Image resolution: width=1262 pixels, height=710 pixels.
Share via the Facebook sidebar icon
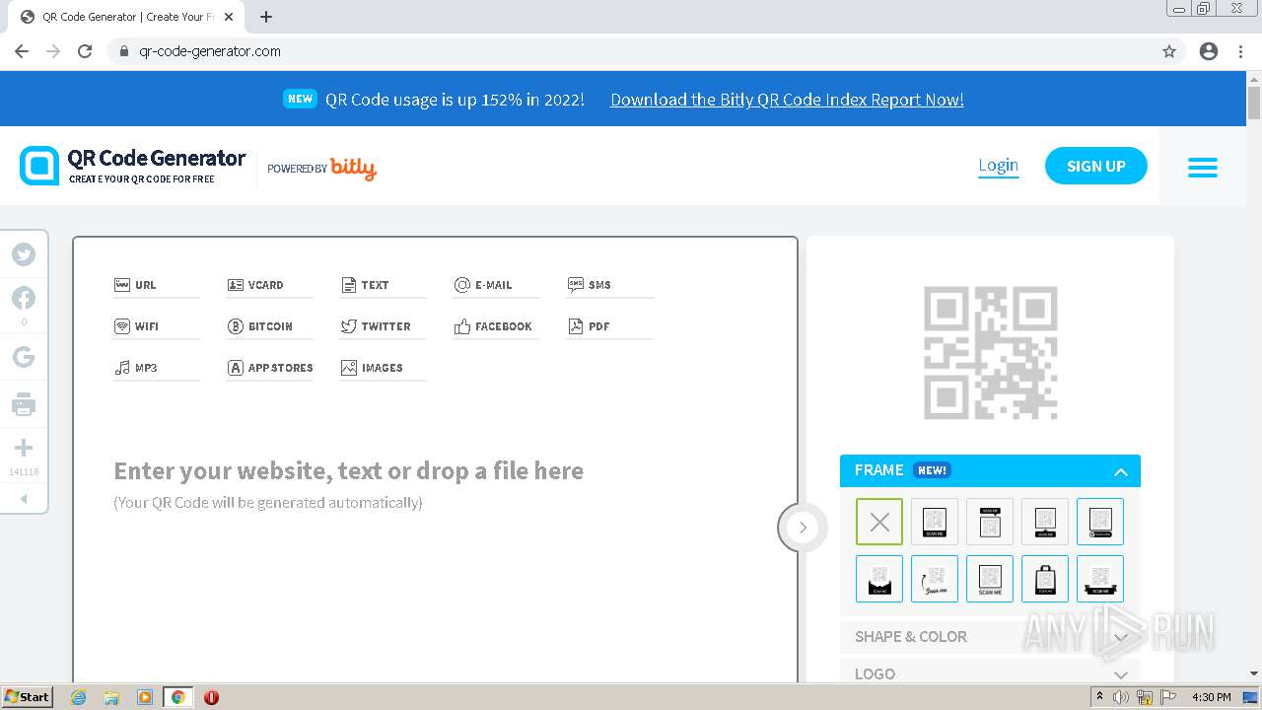24,298
